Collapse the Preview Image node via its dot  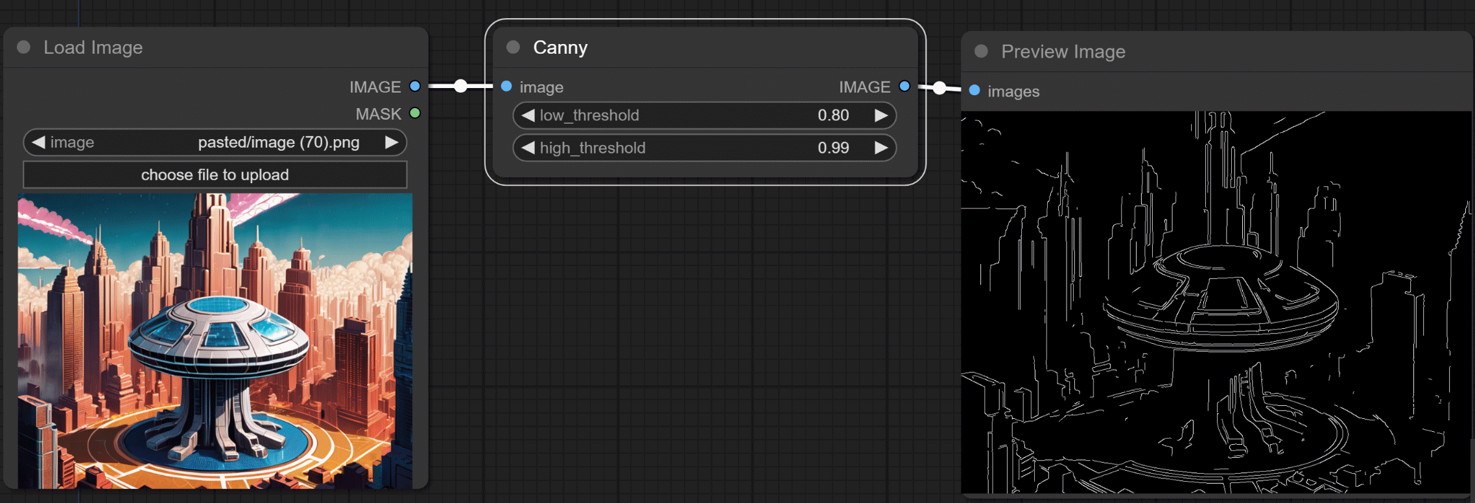tap(981, 52)
